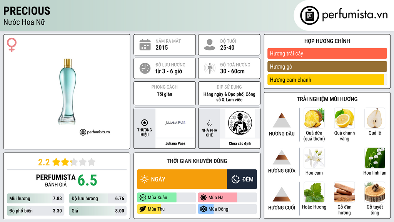Click the Perfumista đánh giá label

pos(56,180)
